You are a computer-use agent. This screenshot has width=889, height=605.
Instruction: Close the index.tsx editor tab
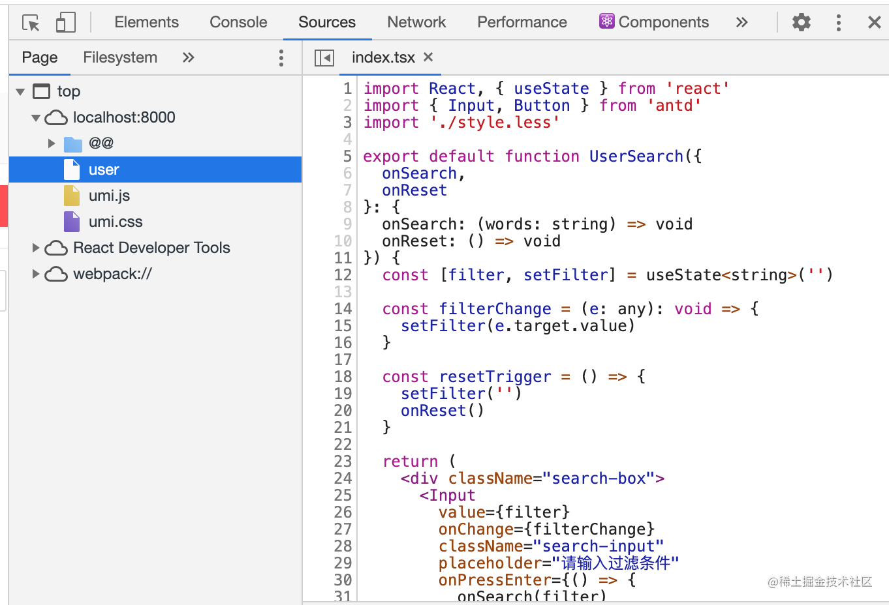click(428, 57)
